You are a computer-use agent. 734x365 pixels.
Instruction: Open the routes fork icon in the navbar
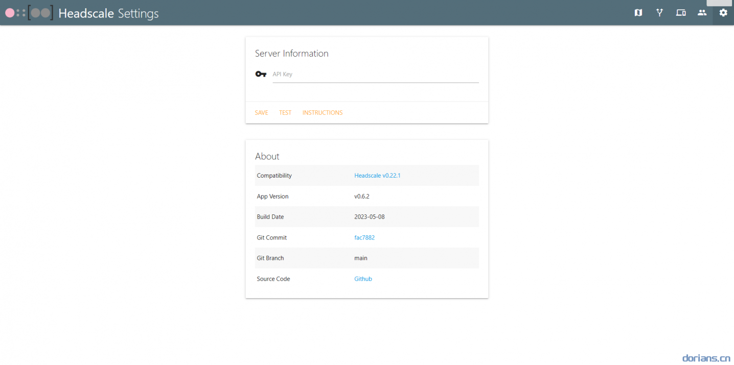pyautogui.click(x=659, y=13)
